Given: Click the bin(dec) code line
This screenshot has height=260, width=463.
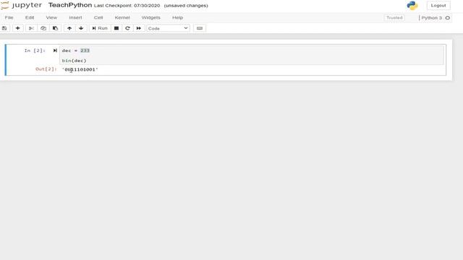Looking at the screenshot, I should click(74, 61).
